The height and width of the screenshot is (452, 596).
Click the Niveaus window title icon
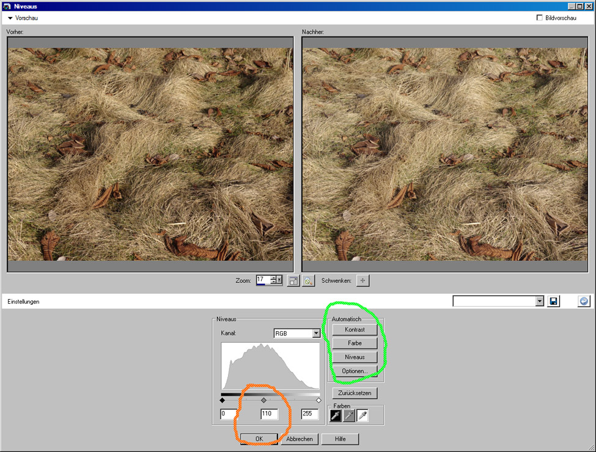click(7, 6)
